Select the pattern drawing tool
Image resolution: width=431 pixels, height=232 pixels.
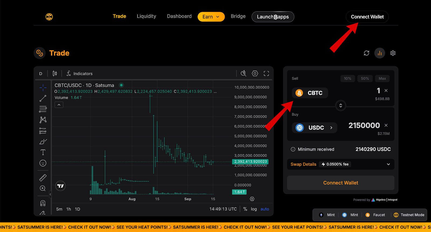click(43, 120)
